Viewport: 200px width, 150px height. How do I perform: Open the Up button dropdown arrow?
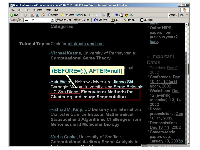click(121, 20)
